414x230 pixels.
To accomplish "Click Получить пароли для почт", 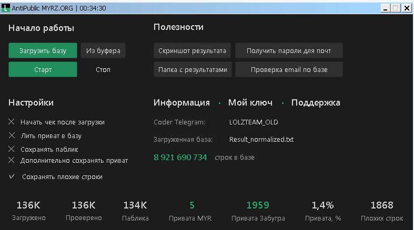I will tap(289, 51).
